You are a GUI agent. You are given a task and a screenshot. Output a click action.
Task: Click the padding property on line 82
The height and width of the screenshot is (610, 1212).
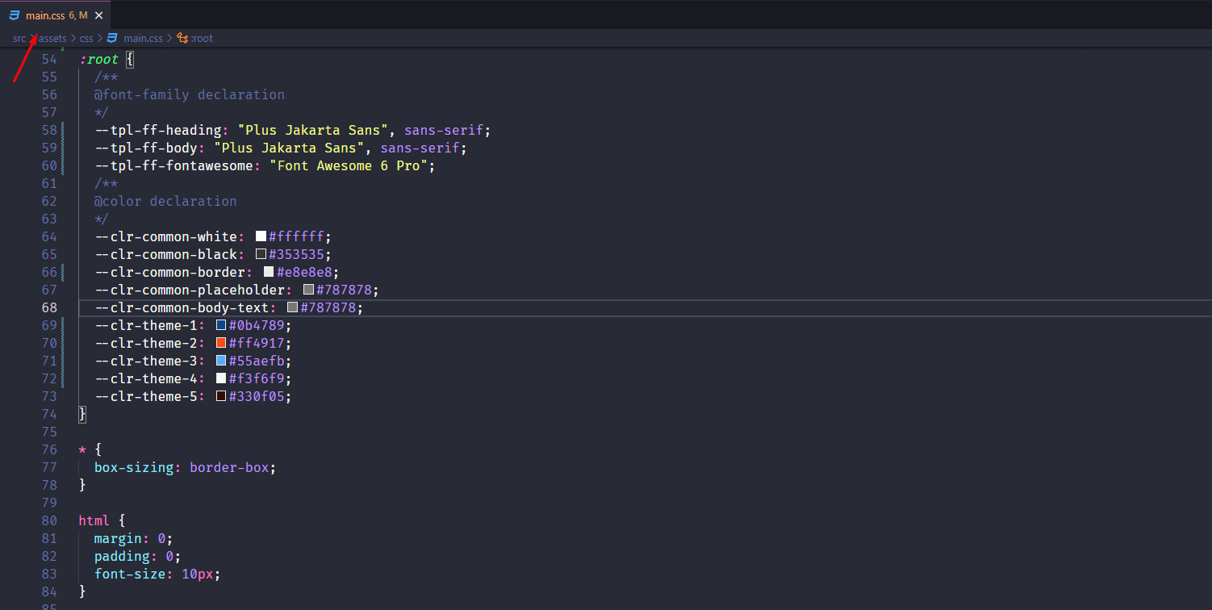tap(122, 556)
